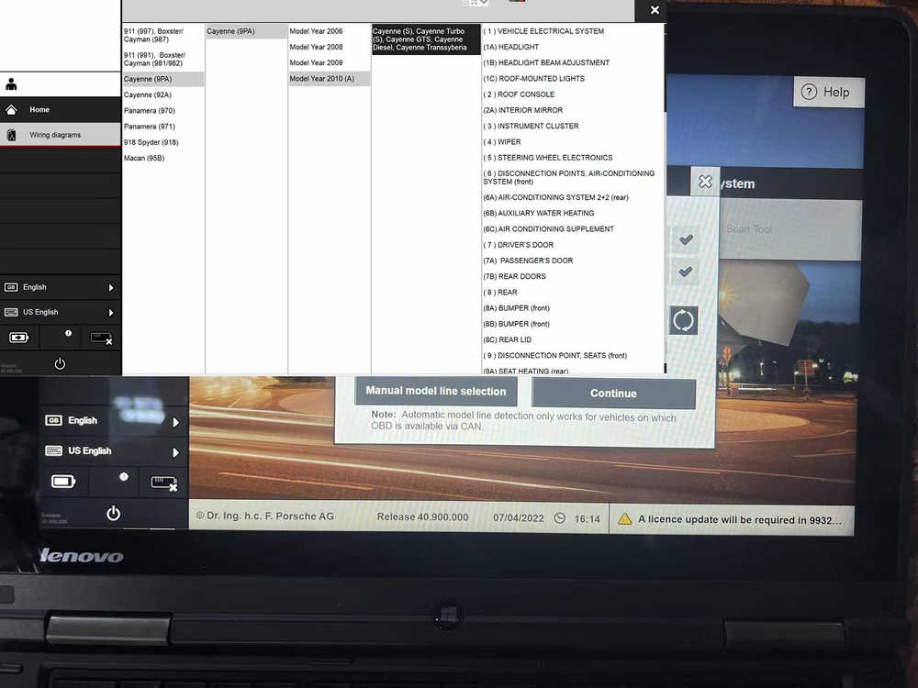Screen dimensions: 918x688
Task: Open the user profile icon in sidebar
Action: (11, 84)
